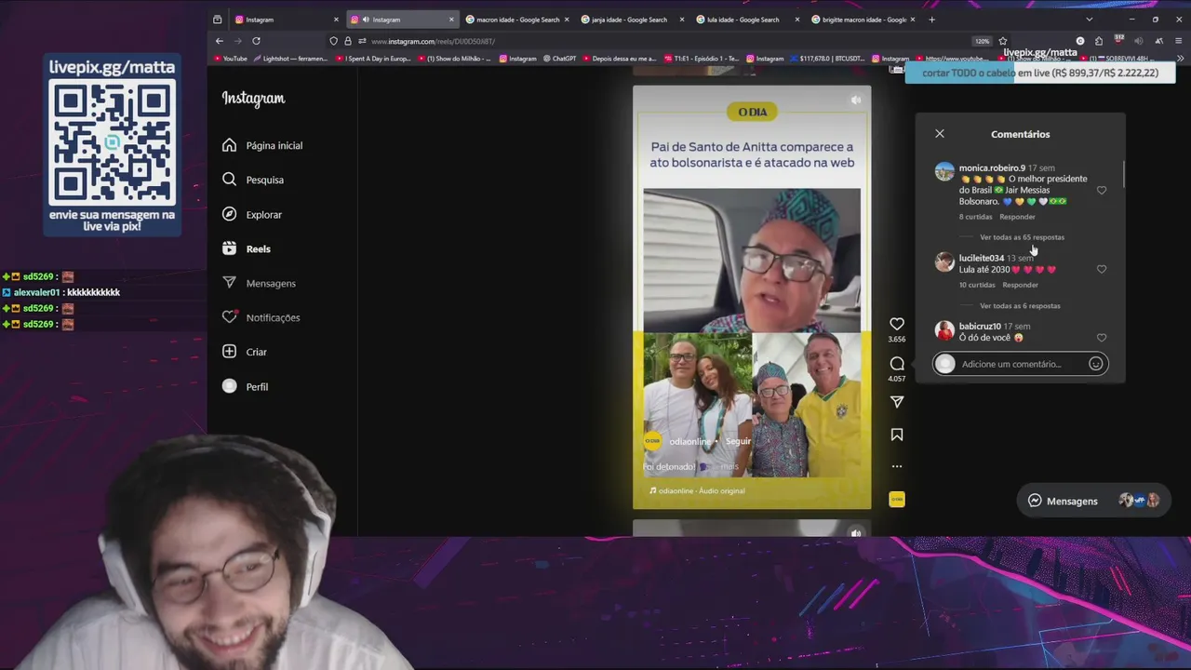The width and height of the screenshot is (1191, 670).
Task: Click the Adicione um comentário field
Action: point(1022,364)
